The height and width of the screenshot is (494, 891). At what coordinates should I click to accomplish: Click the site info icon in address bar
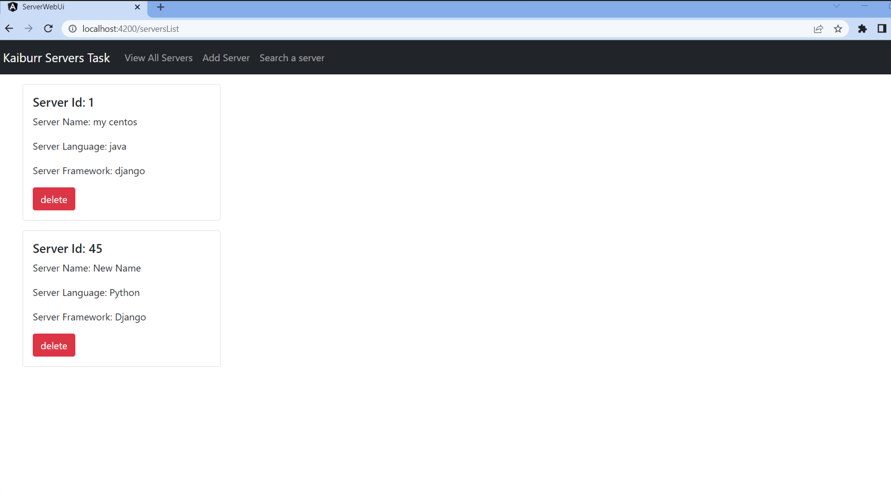[x=72, y=29]
